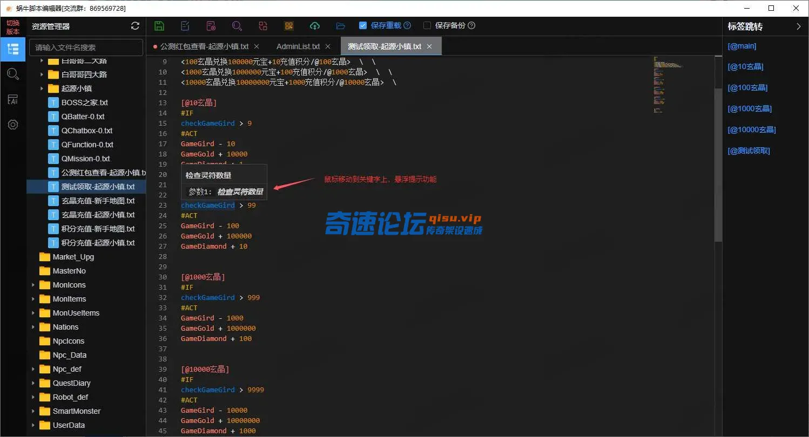Click checkGameGird on line 32

pyautogui.click(x=208, y=297)
